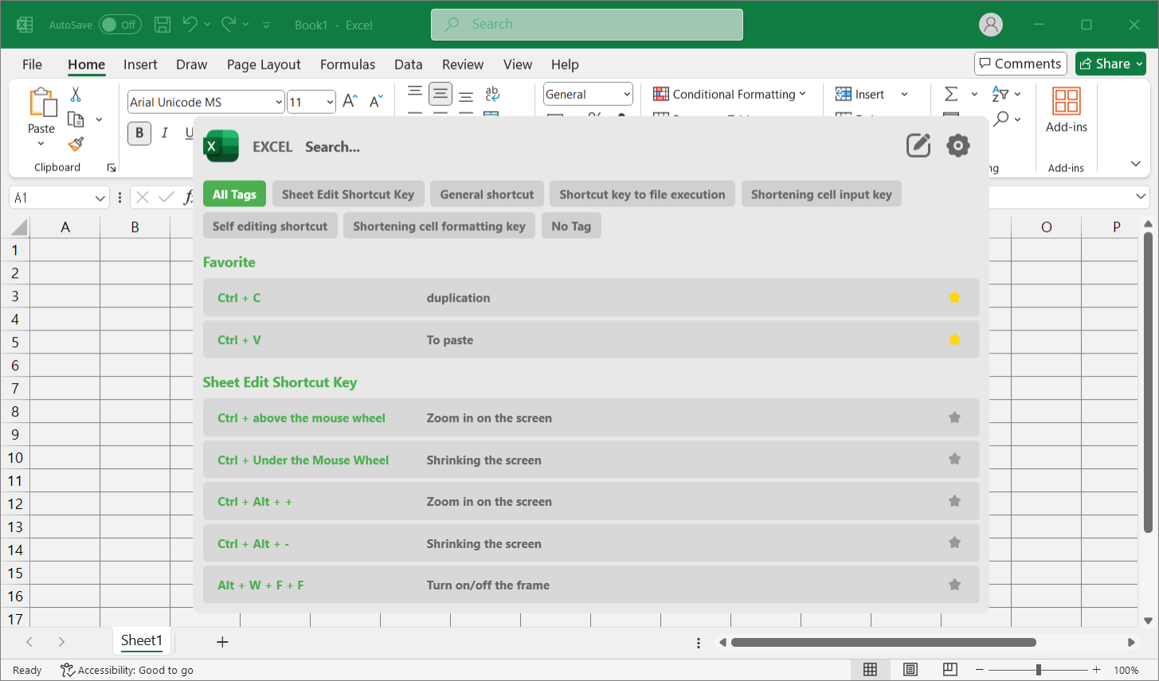Viewport: 1159px width, 681px height.
Task: Click the Excel logo in shortcut overlay
Action: 221,147
